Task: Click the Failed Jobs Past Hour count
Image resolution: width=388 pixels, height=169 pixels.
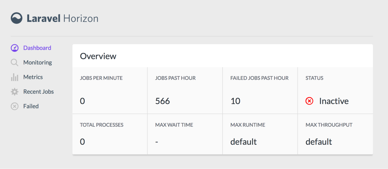Action: pyautogui.click(x=235, y=101)
